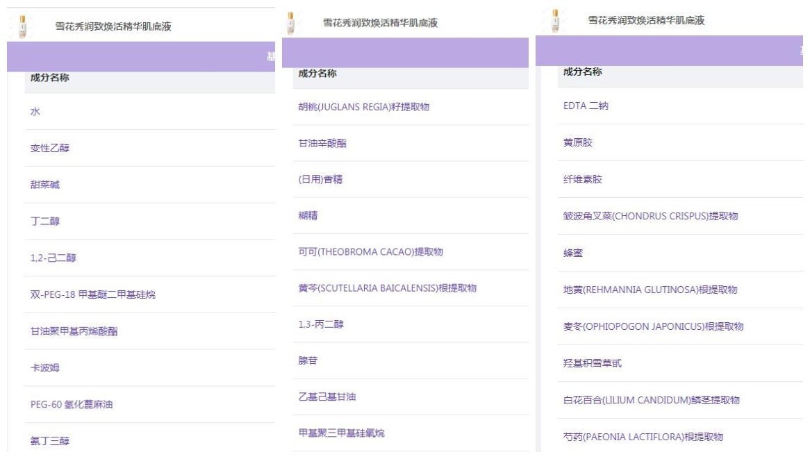Click the product bottle thumbnail in the left panel
The height and width of the screenshot is (459, 810).
click(x=22, y=26)
